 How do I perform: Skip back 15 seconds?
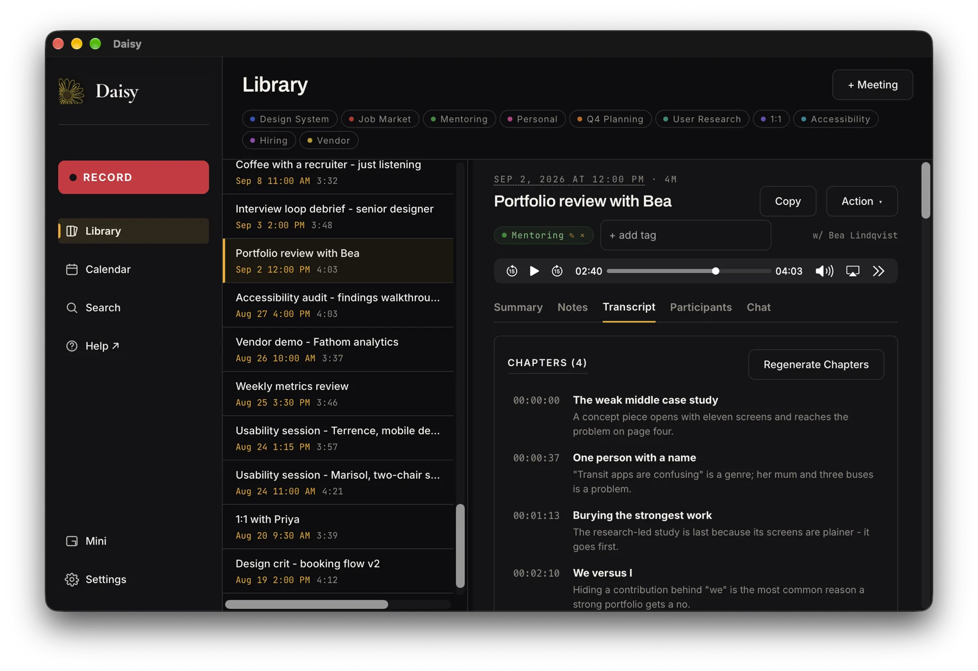coord(511,271)
